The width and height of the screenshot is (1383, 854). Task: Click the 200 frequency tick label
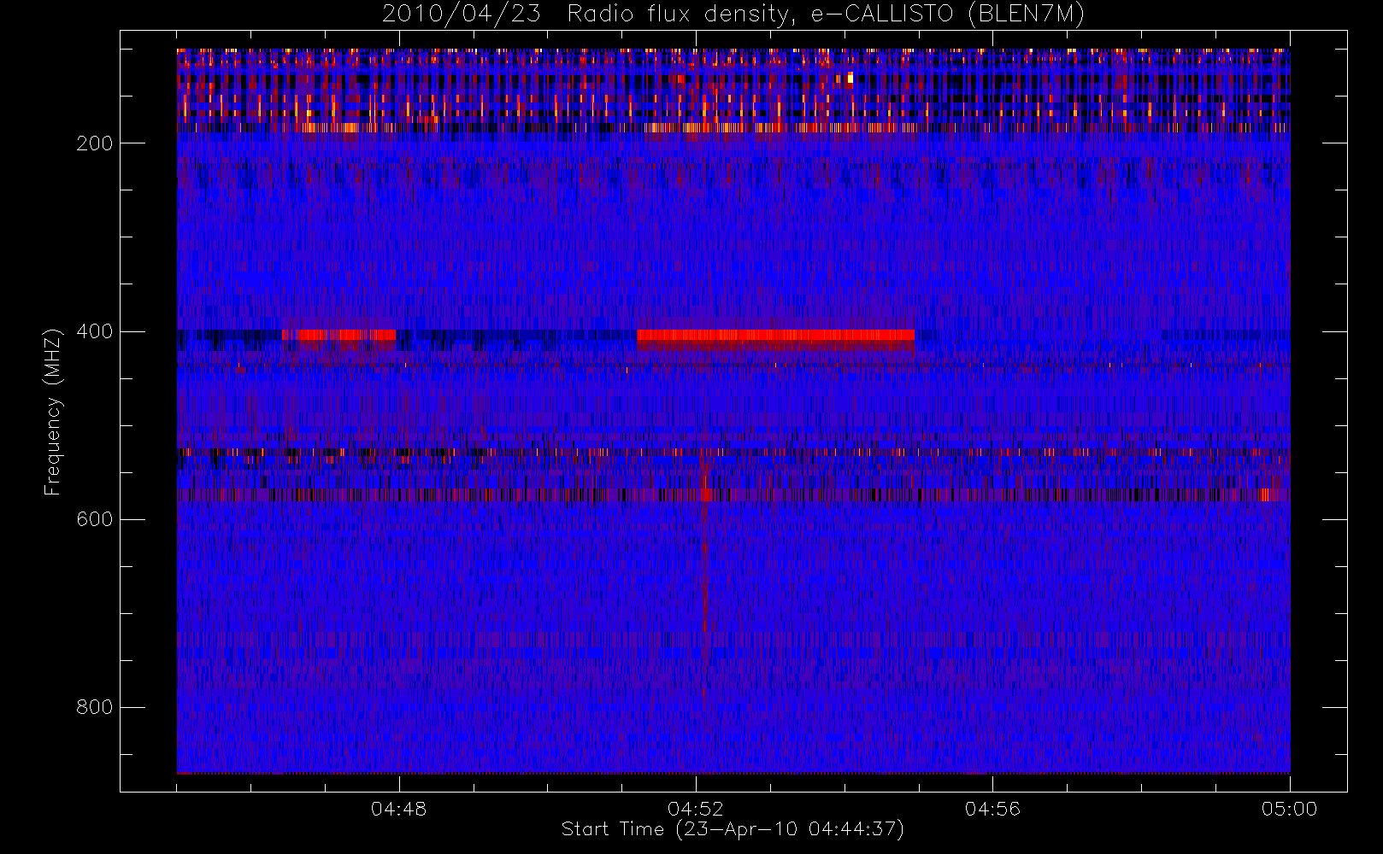pyautogui.click(x=94, y=143)
